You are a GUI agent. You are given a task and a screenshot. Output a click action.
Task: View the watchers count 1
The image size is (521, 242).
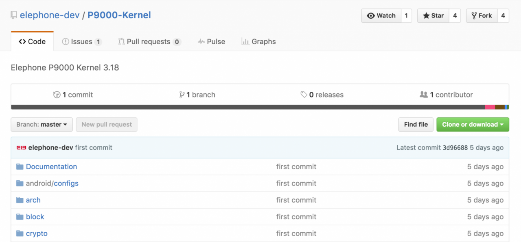406,15
